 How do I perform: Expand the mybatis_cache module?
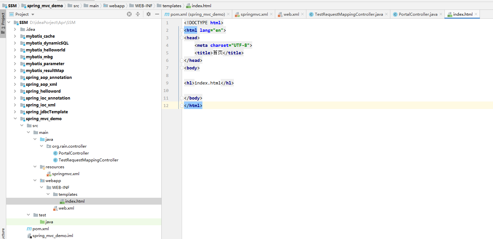pyautogui.click(x=15, y=36)
